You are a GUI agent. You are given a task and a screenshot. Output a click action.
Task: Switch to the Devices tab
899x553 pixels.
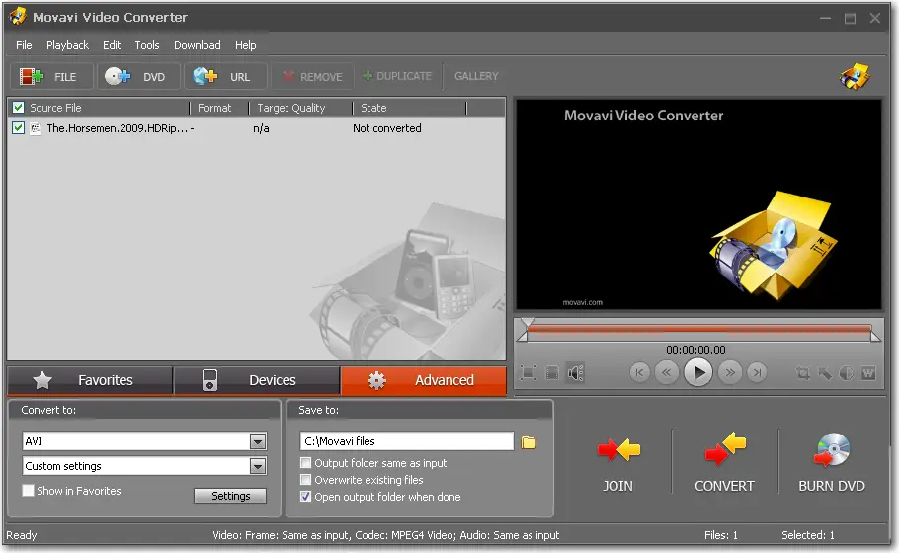tap(256, 380)
